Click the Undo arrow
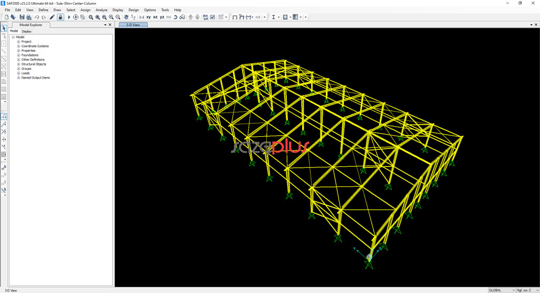The image size is (540, 293). [x=36, y=17]
